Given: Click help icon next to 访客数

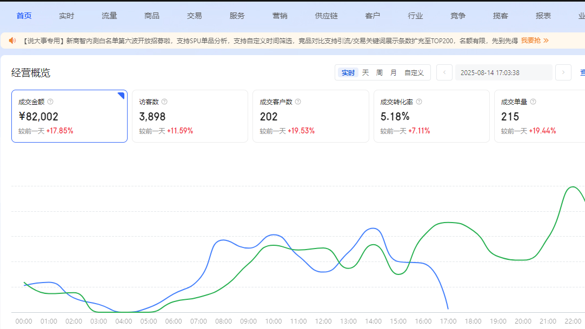Looking at the screenshot, I should [164, 102].
